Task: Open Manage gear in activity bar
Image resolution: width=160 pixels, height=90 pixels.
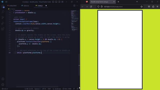Action: (3, 84)
